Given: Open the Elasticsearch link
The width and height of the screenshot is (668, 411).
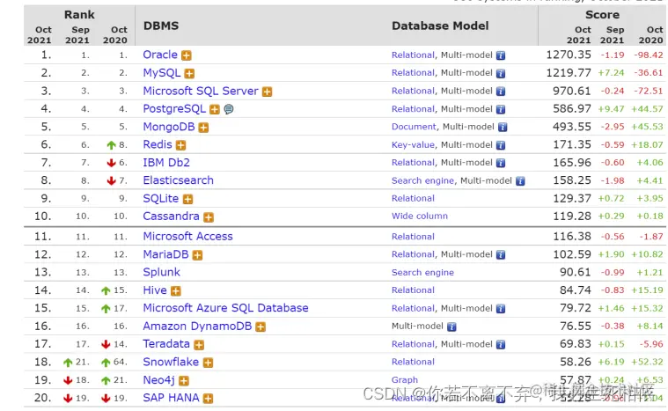Looking at the screenshot, I should (x=178, y=180).
